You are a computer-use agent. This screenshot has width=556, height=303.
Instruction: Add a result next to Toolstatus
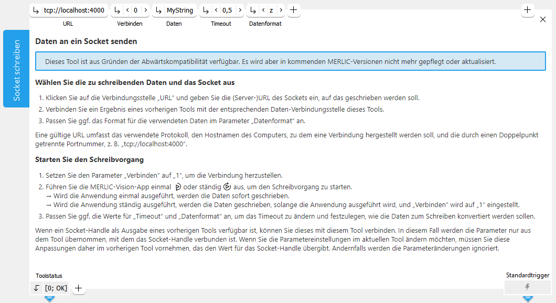coord(79,288)
